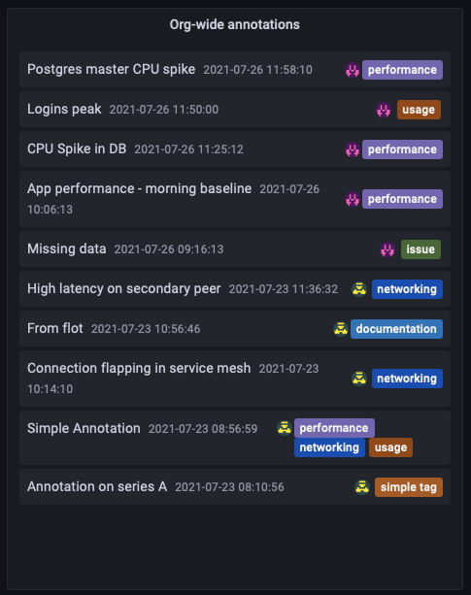Viewport: 471px width, 595px height.
Task: Open the Missing data annotation
Action: [x=235, y=249]
